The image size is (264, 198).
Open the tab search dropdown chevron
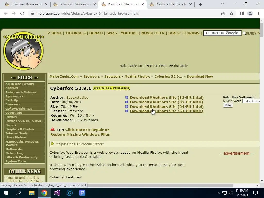(x=222, y=4)
